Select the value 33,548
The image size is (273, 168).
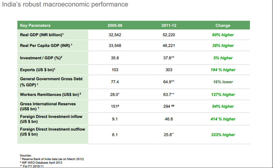click(115, 45)
